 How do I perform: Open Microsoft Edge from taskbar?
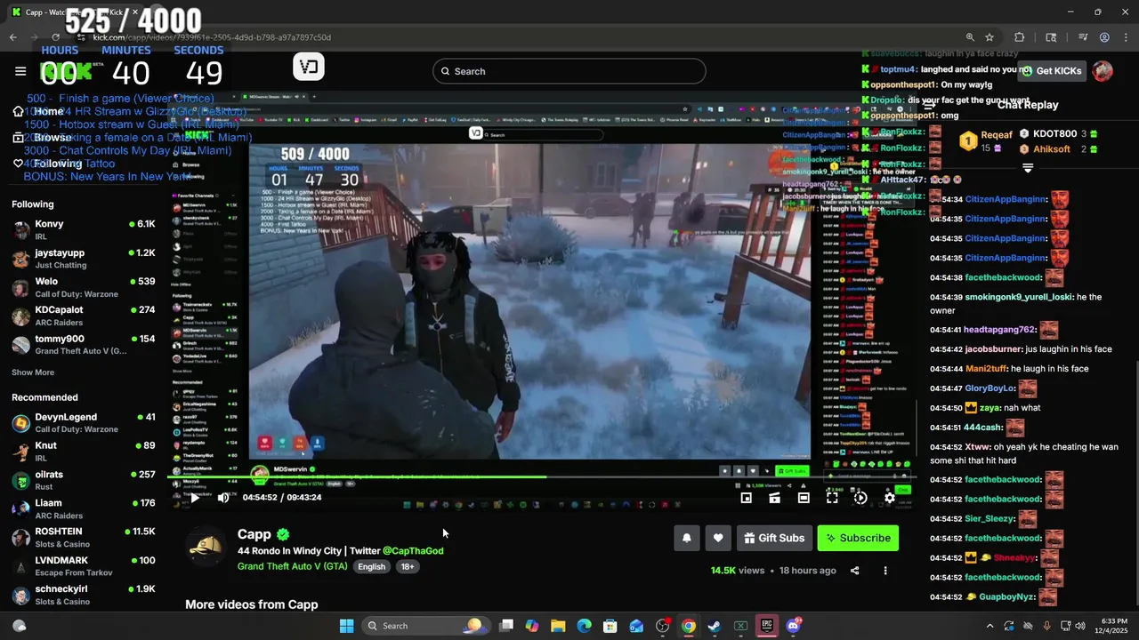[584, 626]
